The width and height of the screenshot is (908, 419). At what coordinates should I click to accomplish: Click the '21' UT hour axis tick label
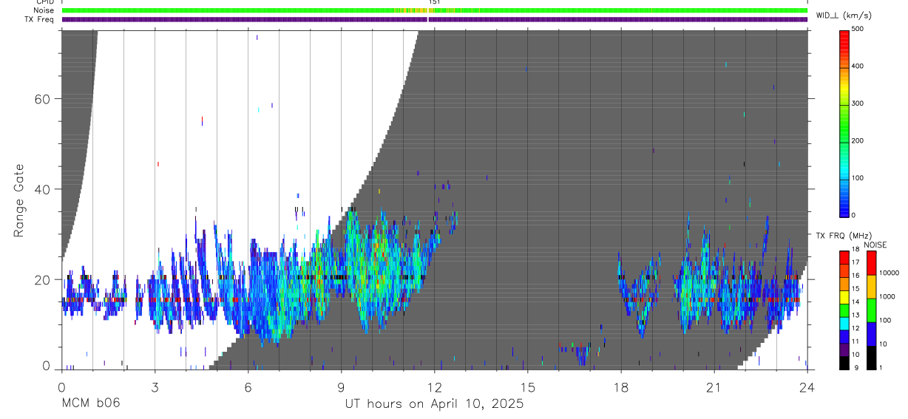(714, 386)
